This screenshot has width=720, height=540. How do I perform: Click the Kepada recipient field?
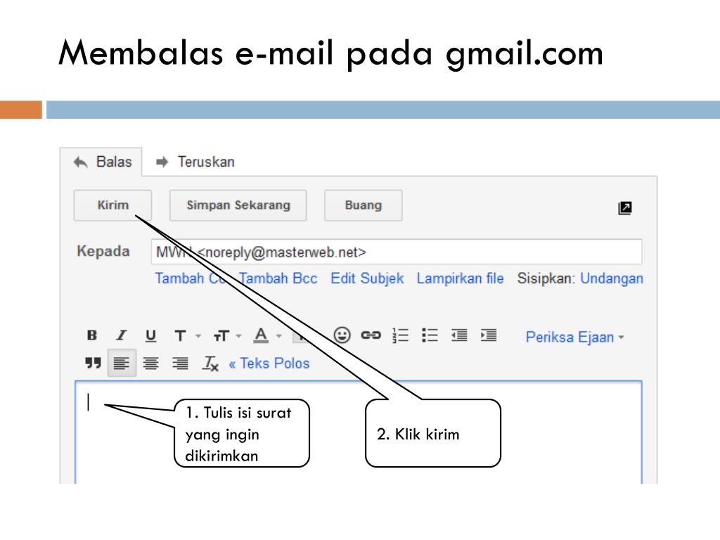[x=397, y=252]
